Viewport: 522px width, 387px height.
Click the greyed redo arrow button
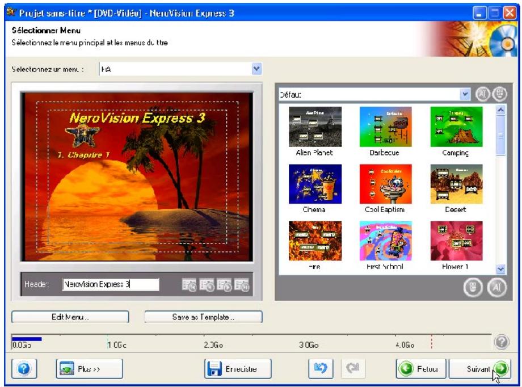[x=353, y=369]
